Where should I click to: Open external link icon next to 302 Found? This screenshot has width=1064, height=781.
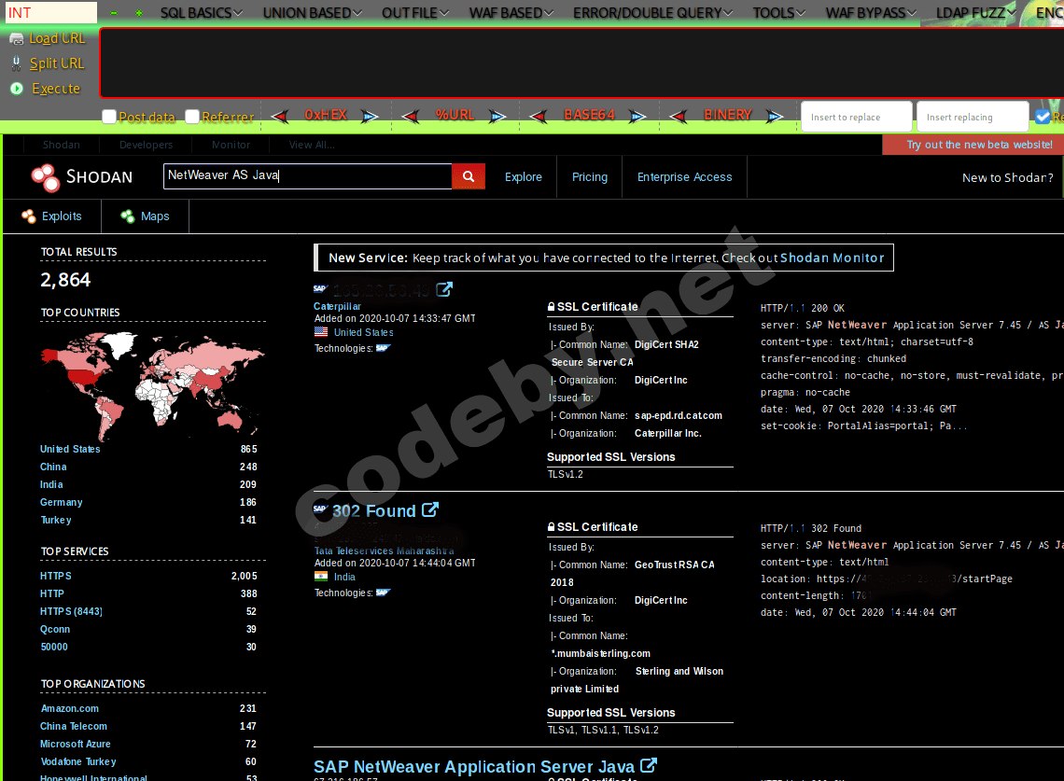pyautogui.click(x=430, y=509)
